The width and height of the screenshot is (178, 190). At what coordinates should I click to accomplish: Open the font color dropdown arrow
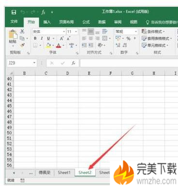point(63,46)
